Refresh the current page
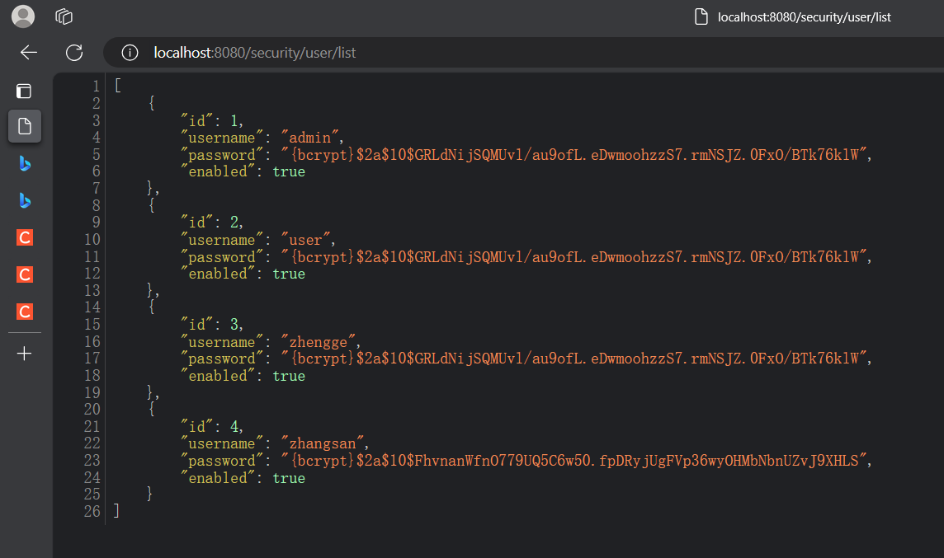The height and width of the screenshot is (558, 944). [x=74, y=53]
